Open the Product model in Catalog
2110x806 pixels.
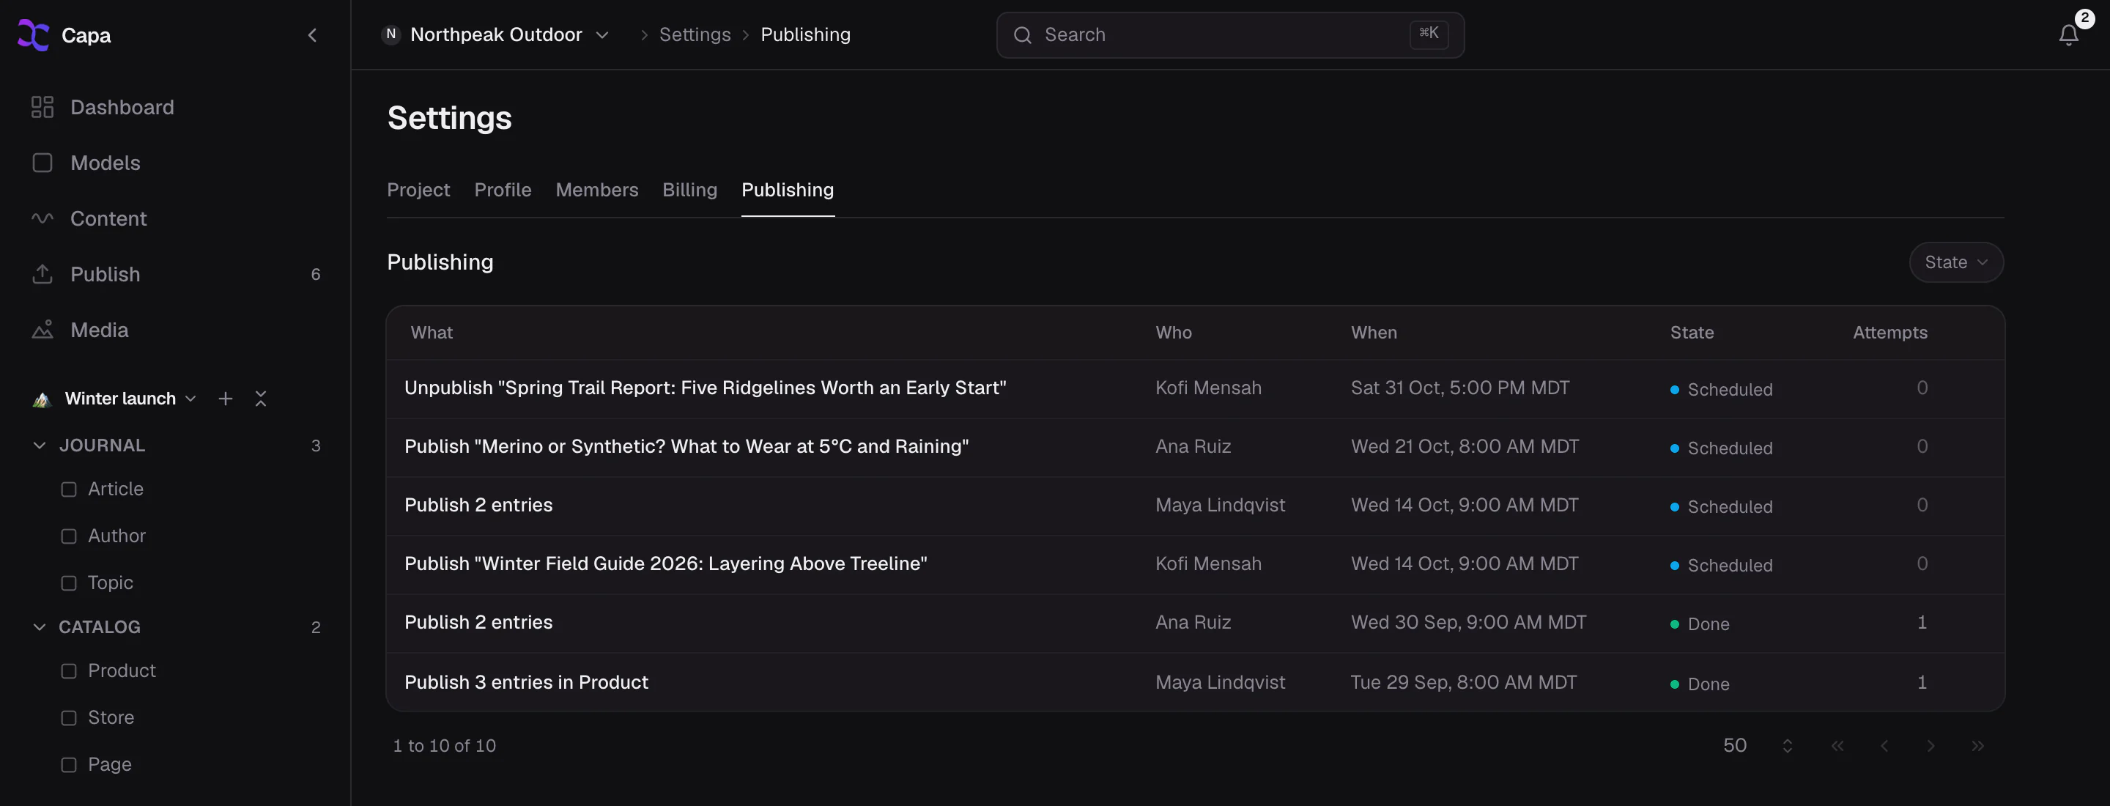[121, 671]
